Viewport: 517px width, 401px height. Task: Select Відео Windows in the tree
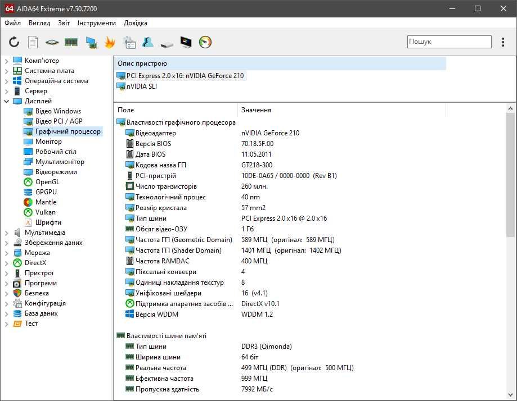point(58,111)
